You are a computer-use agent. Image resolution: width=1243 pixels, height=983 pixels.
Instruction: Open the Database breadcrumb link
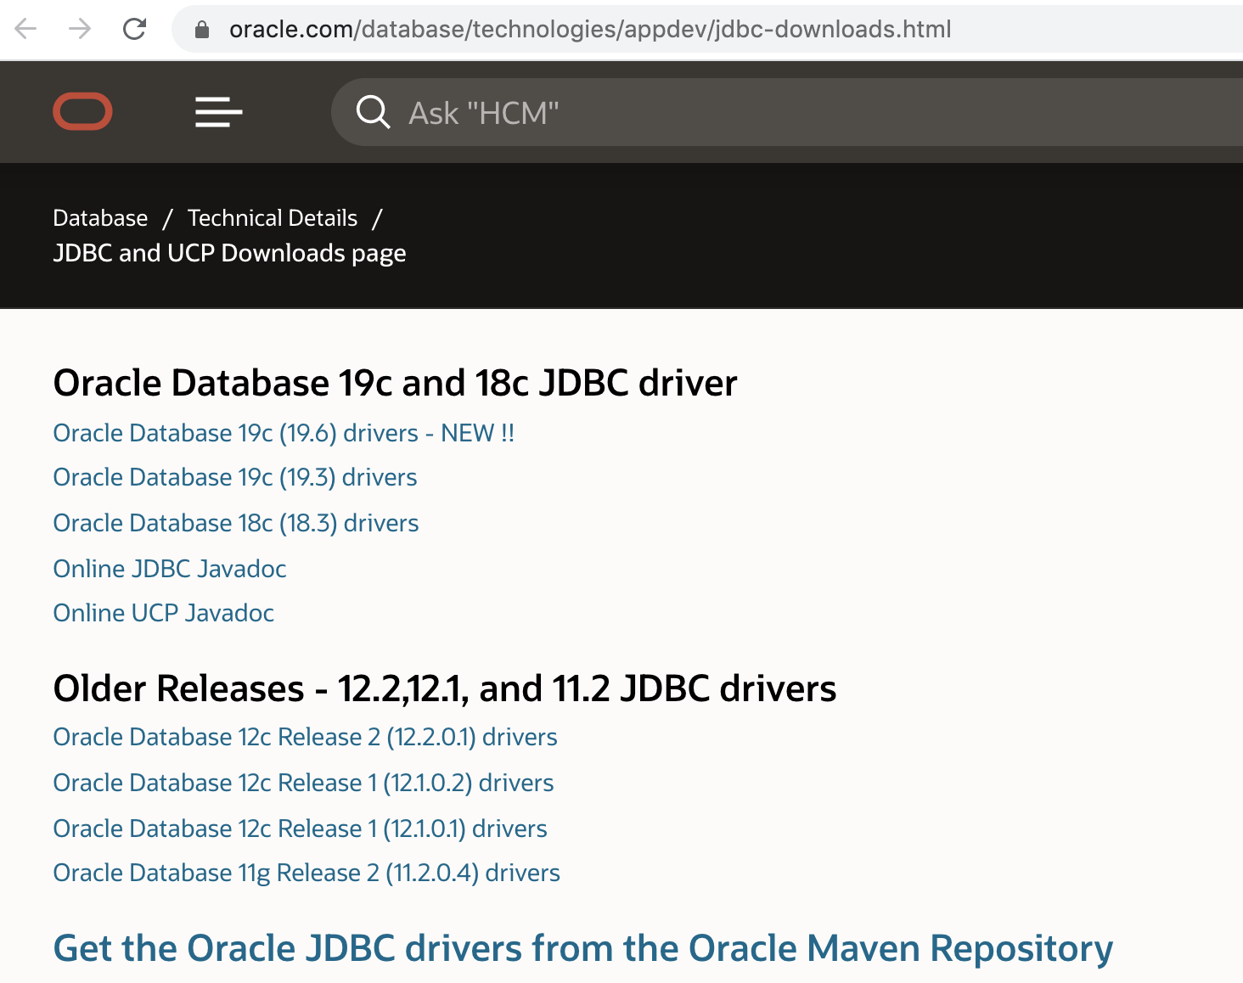point(100,218)
